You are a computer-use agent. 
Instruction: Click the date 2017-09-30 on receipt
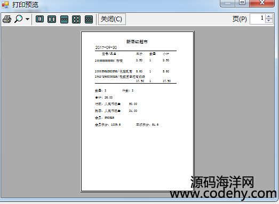coord(106,47)
